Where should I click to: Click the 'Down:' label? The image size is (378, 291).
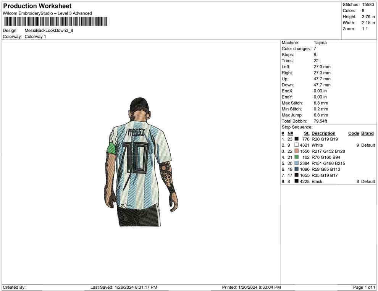(288, 85)
